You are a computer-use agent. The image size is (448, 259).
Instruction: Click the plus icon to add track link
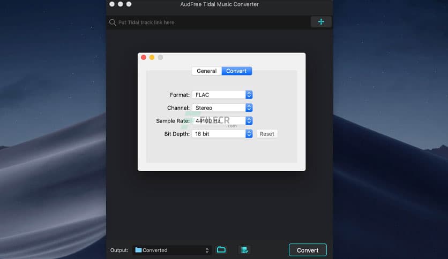pyautogui.click(x=321, y=22)
